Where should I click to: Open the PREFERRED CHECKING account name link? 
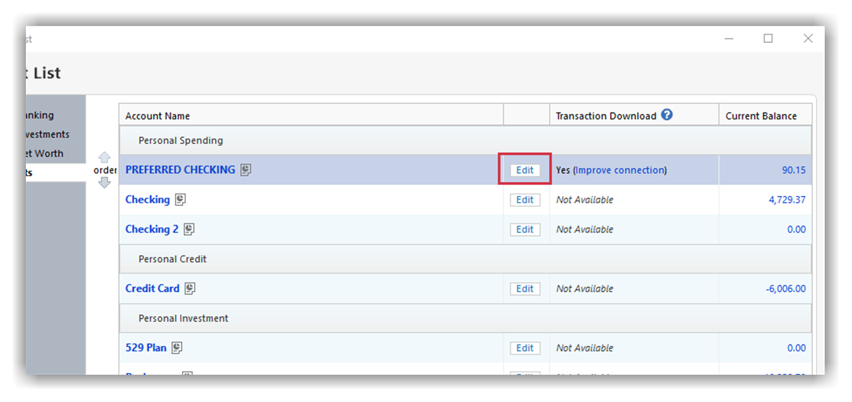pos(180,169)
